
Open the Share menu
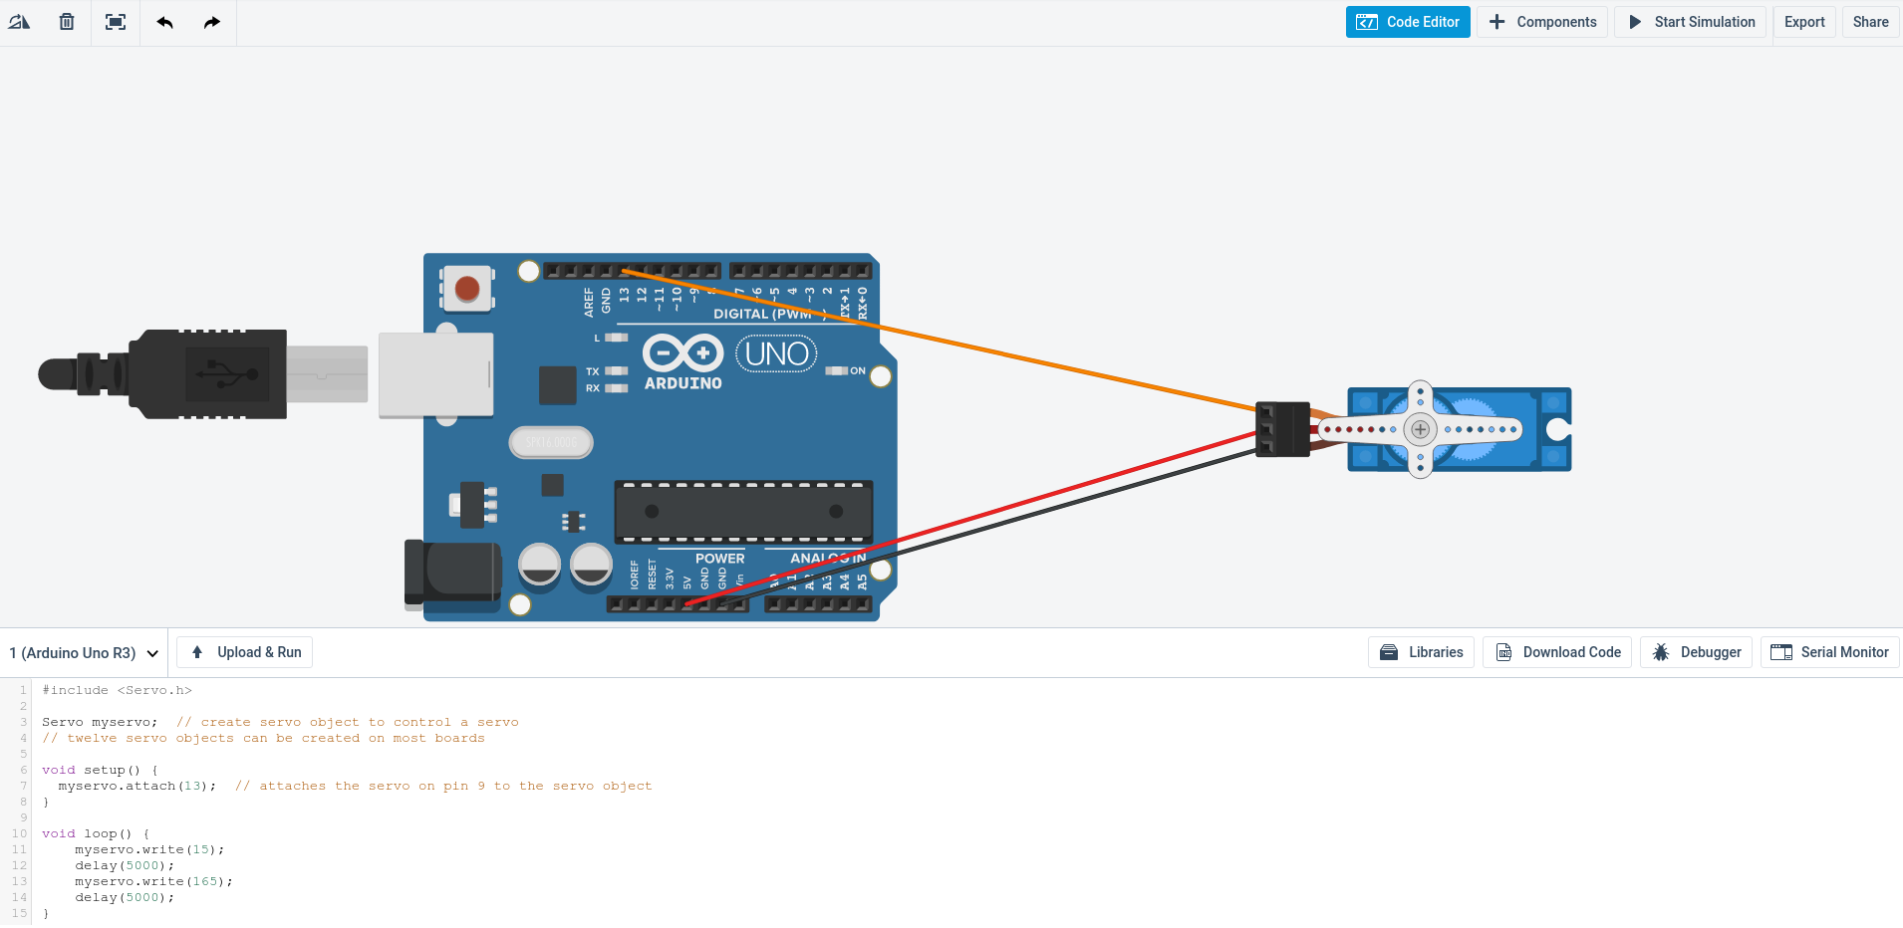click(1870, 22)
